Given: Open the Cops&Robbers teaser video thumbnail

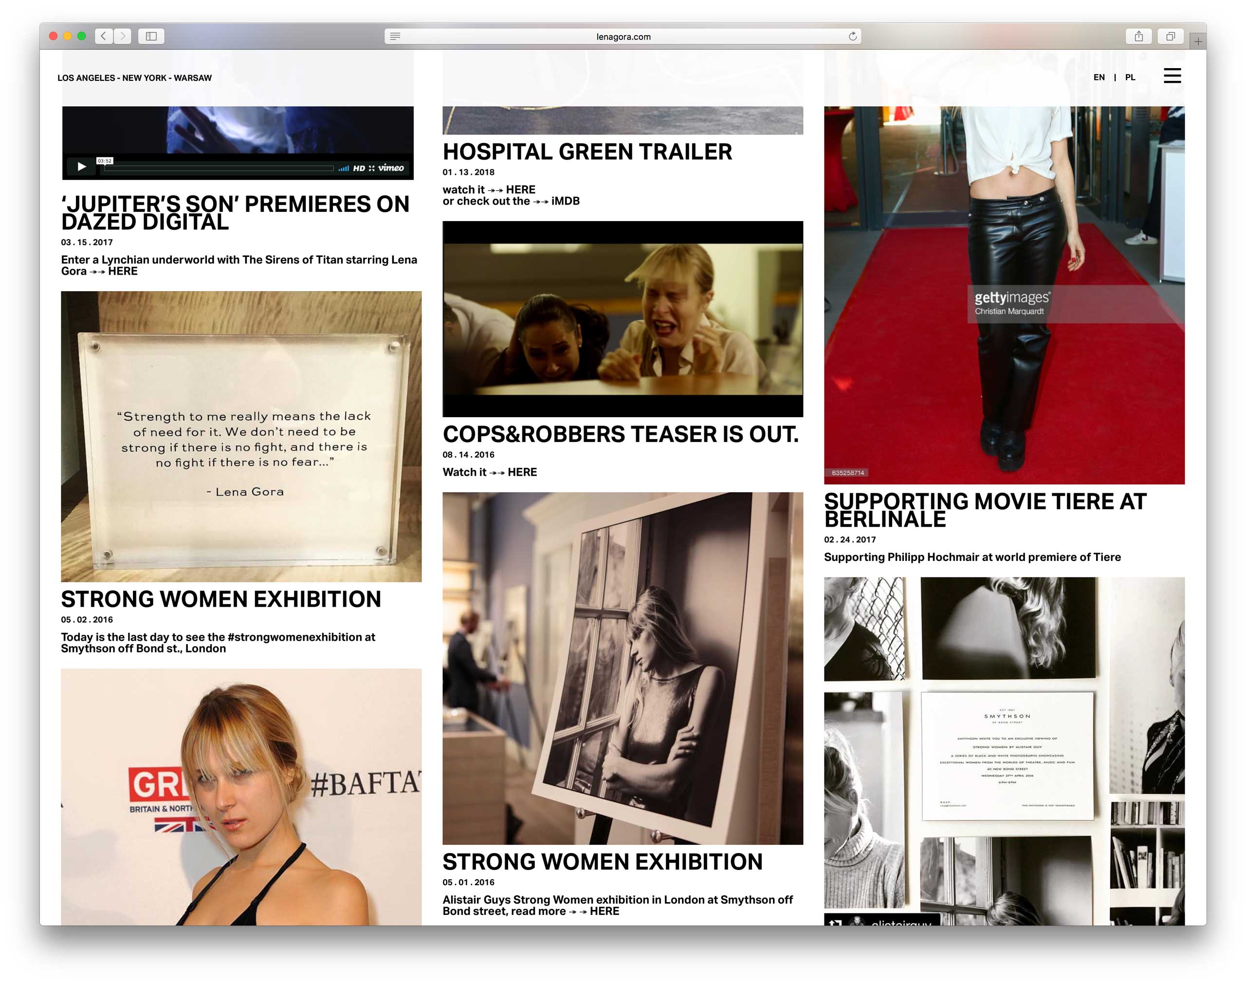Looking at the screenshot, I should pyautogui.click(x=623, y=319).
